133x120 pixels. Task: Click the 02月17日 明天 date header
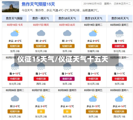pos(41,25)
